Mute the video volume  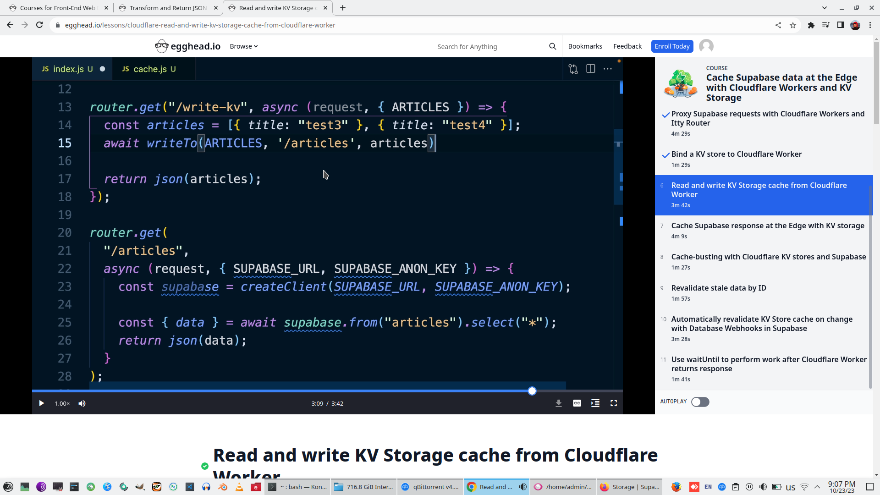[82, 403]
